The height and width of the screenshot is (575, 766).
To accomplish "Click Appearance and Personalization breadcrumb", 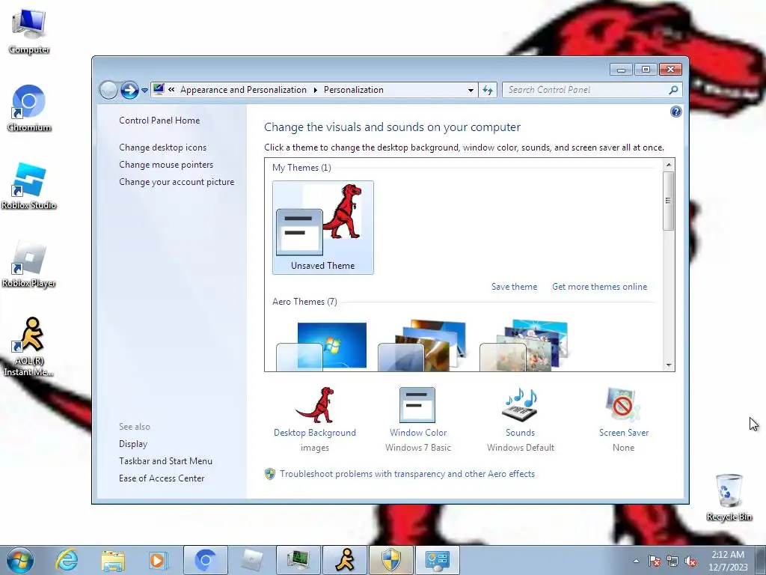I will coord(243,90).
